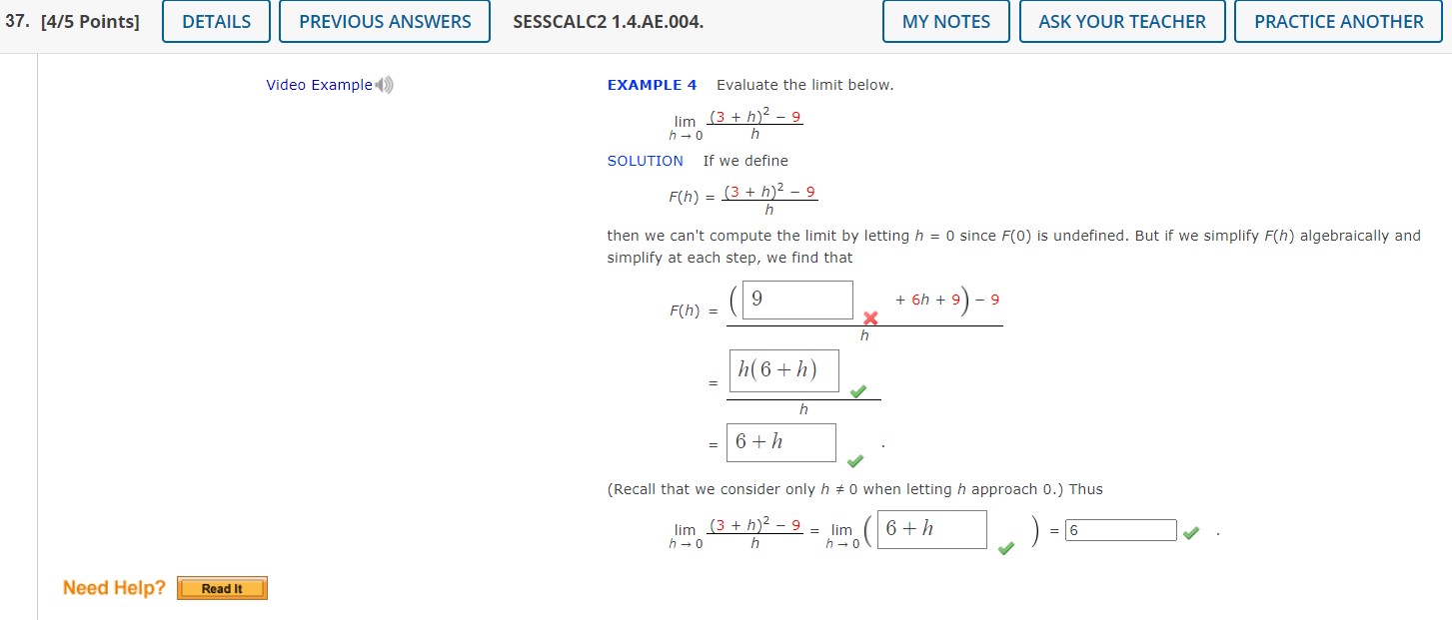Select the answer box containing 9
Image resolution: width=1452 pixels, height=620 pixels.
tap(796, 300)
